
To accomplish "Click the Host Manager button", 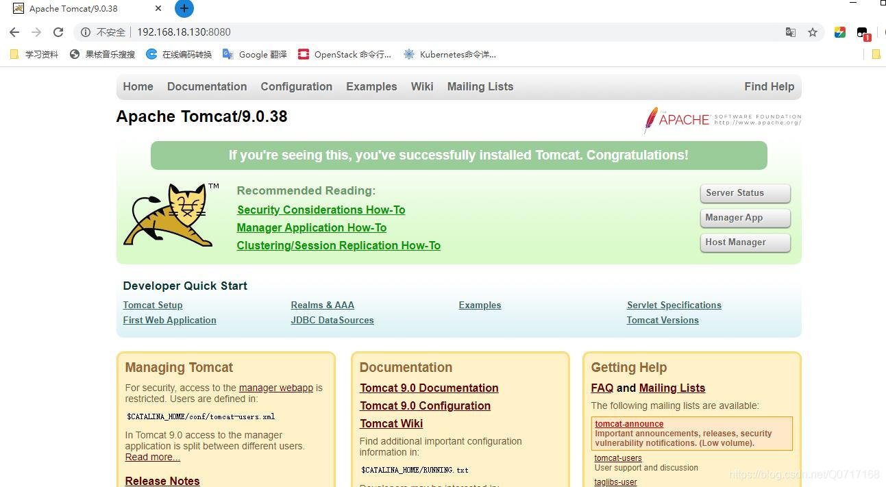I will tap(745, 242).
